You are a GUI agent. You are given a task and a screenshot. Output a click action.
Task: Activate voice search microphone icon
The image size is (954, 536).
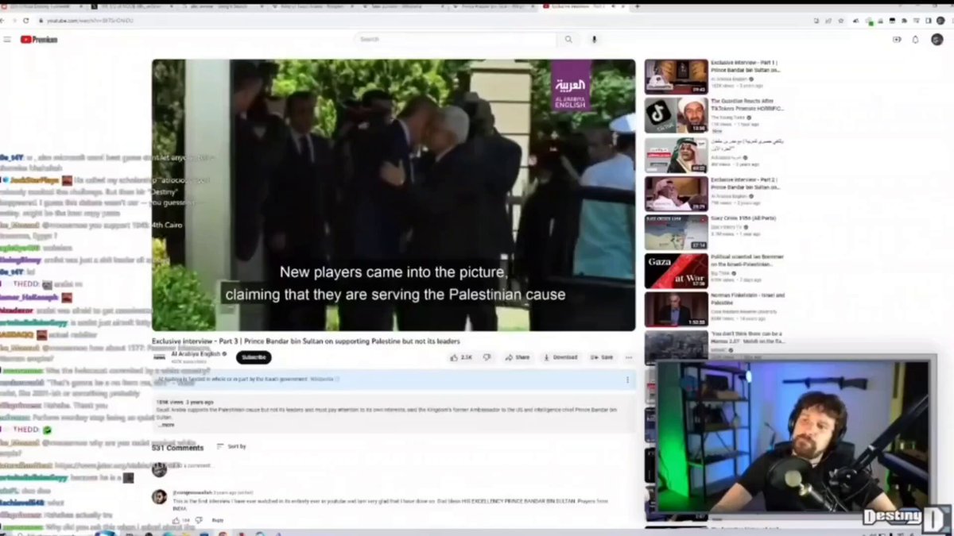click(594, 39)
